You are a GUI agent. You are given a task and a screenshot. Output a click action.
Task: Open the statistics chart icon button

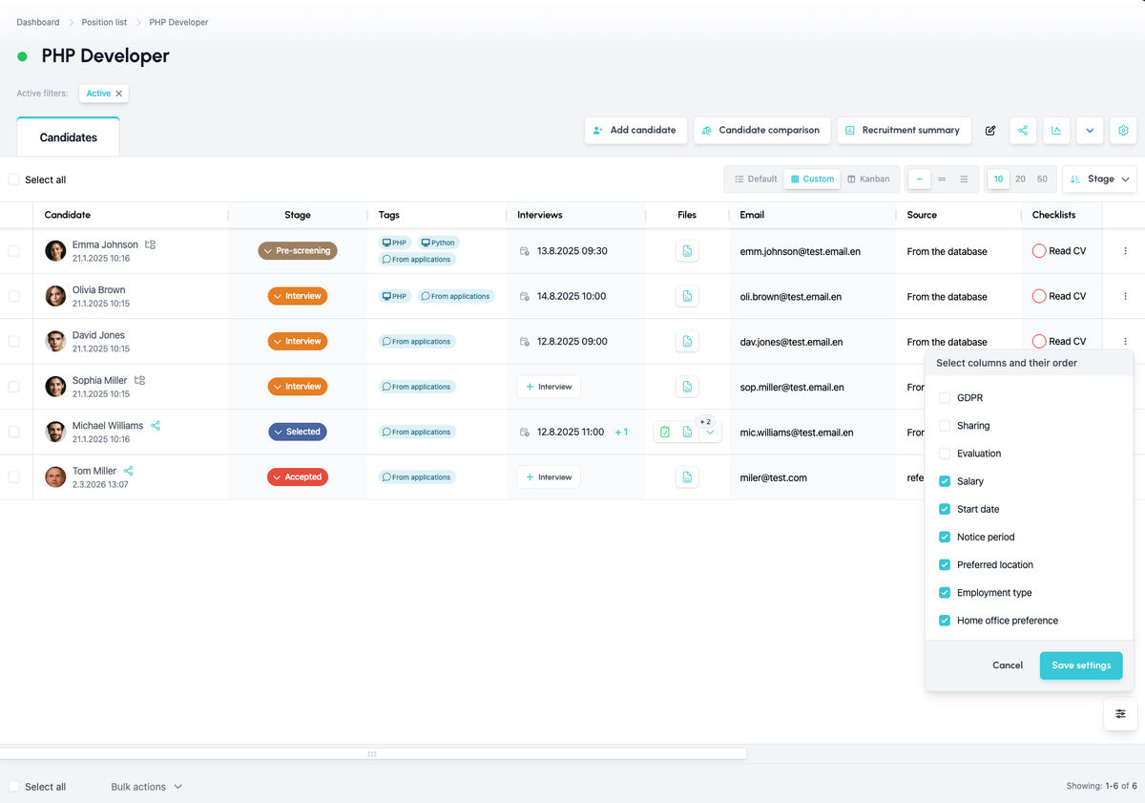(1056, 131)
